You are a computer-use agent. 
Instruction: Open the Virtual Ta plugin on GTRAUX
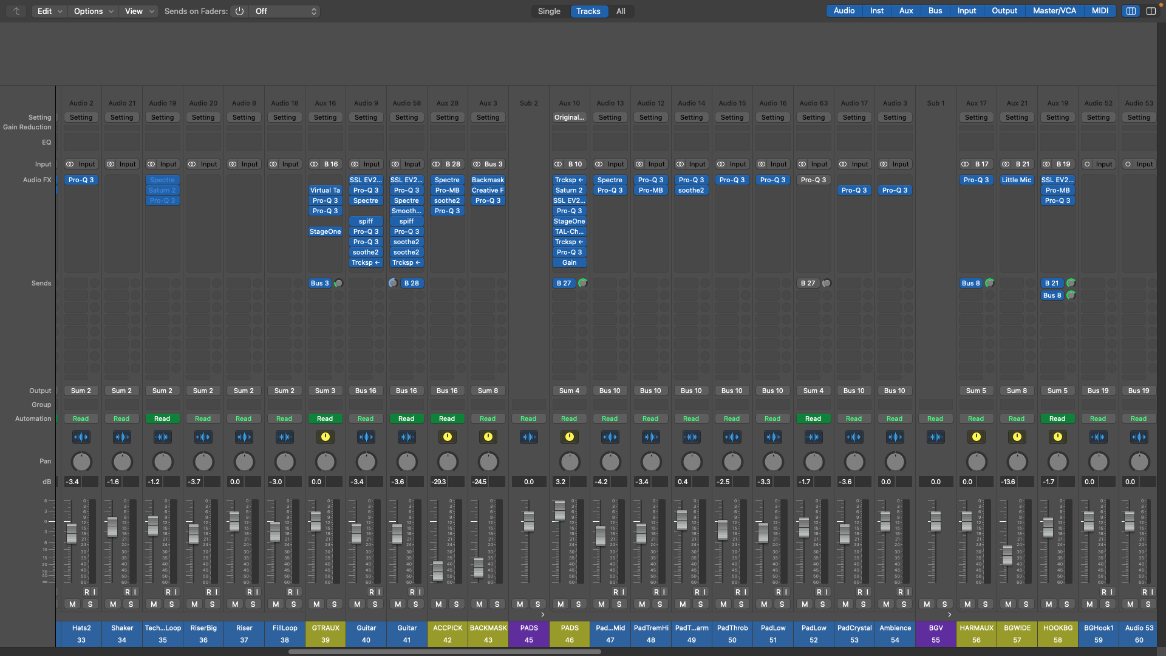point(325,190)
